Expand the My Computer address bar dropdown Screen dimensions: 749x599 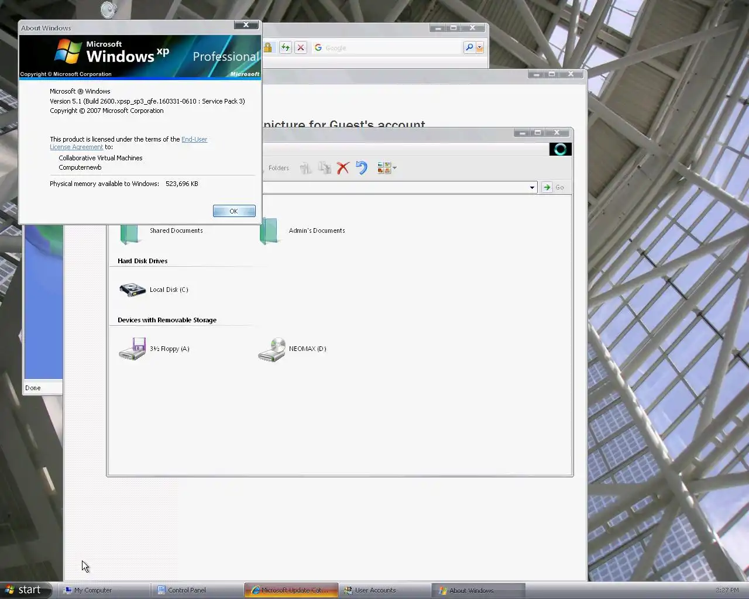(532, 187)
